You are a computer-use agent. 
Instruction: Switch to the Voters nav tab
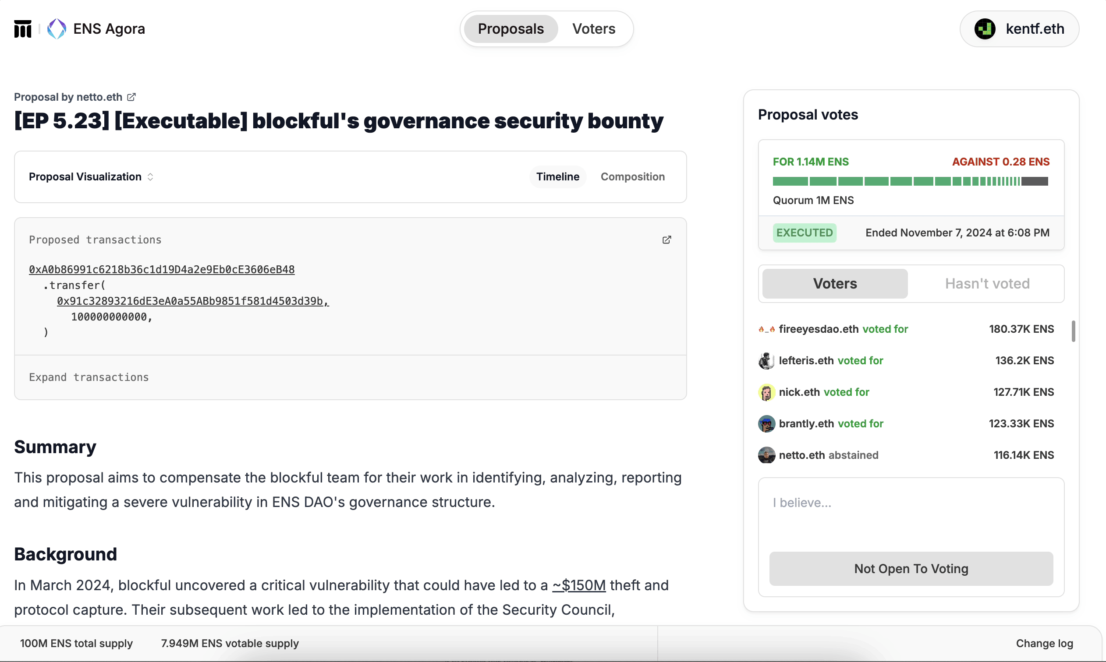tap(594, 29)
